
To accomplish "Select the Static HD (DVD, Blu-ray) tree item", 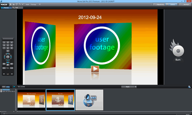I will tap(8, 91).
